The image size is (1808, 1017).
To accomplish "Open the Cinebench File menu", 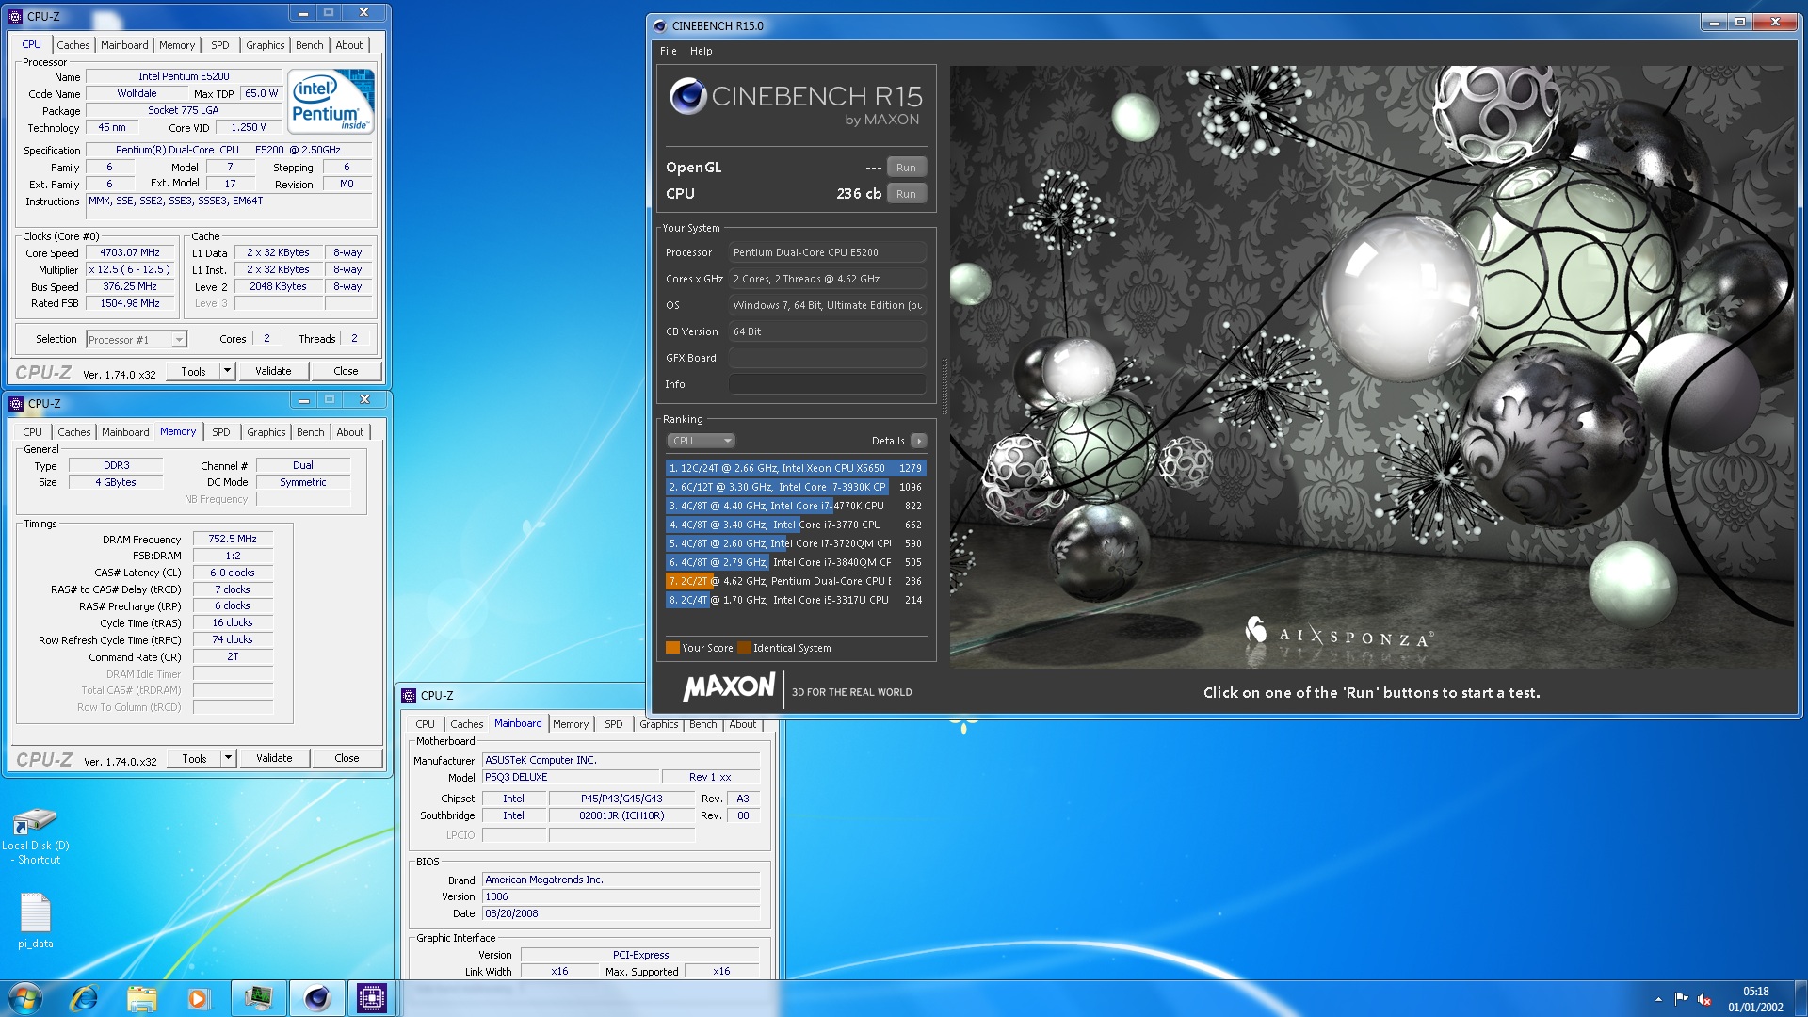I will coord(669,51).
